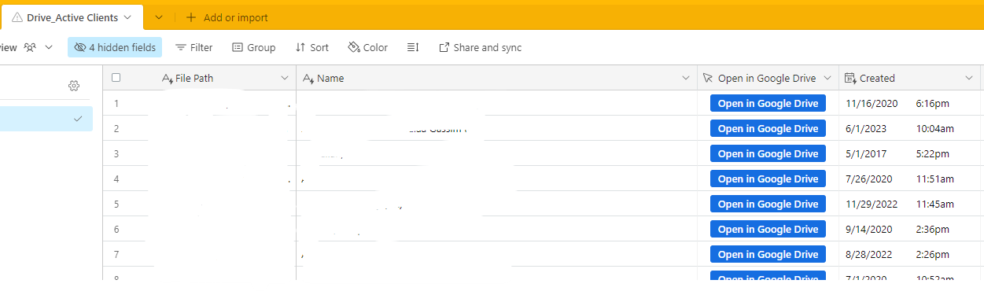Click the time 11:51am in row 4
The height and width of the screenshot is (291, 984).
(935, 179)
